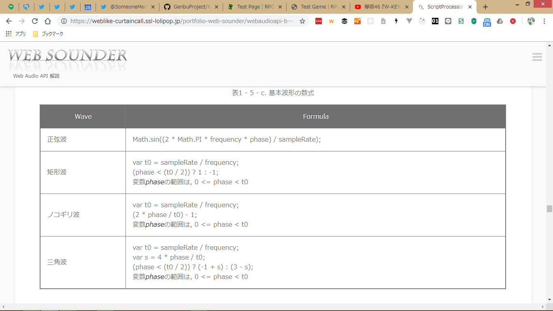Open a new browser tab

coord(485,7)
